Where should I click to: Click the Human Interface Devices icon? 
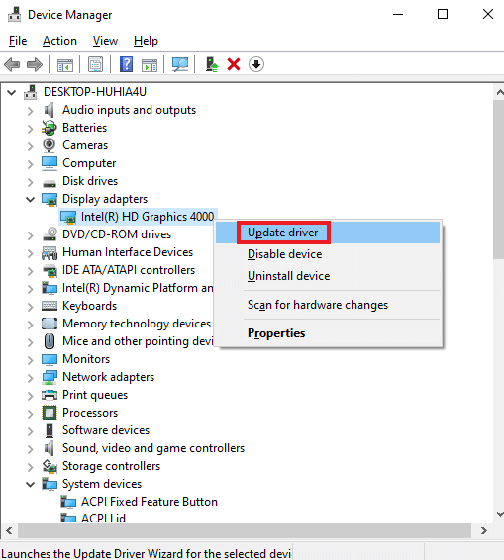coord(50,252)
